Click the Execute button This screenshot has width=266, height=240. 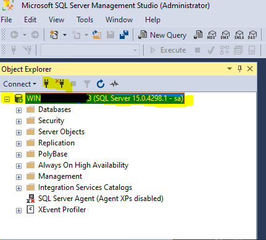point(168,50)
